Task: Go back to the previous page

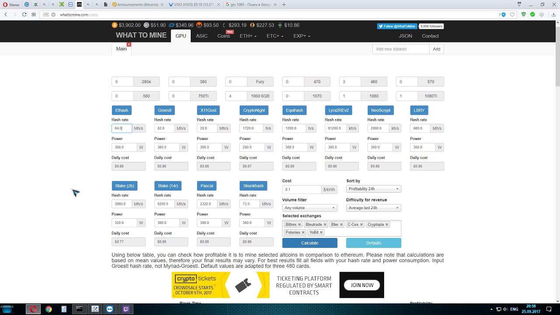Action: pos(6,14)
